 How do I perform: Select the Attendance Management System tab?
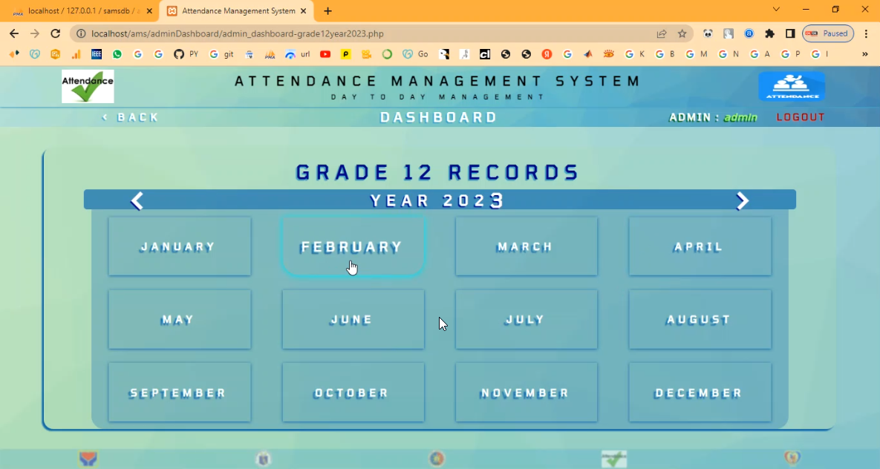tap(238, 10)
